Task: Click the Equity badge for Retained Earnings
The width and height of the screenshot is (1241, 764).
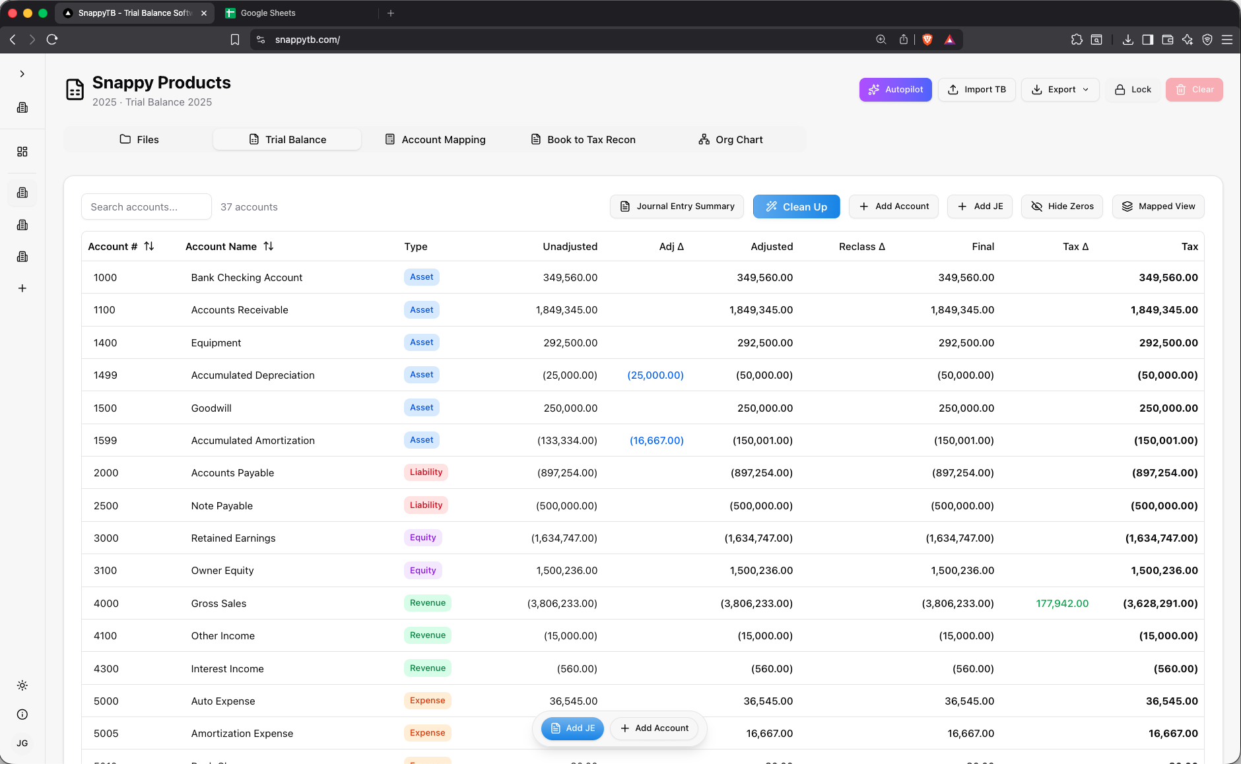Action: tap(422, 538)
